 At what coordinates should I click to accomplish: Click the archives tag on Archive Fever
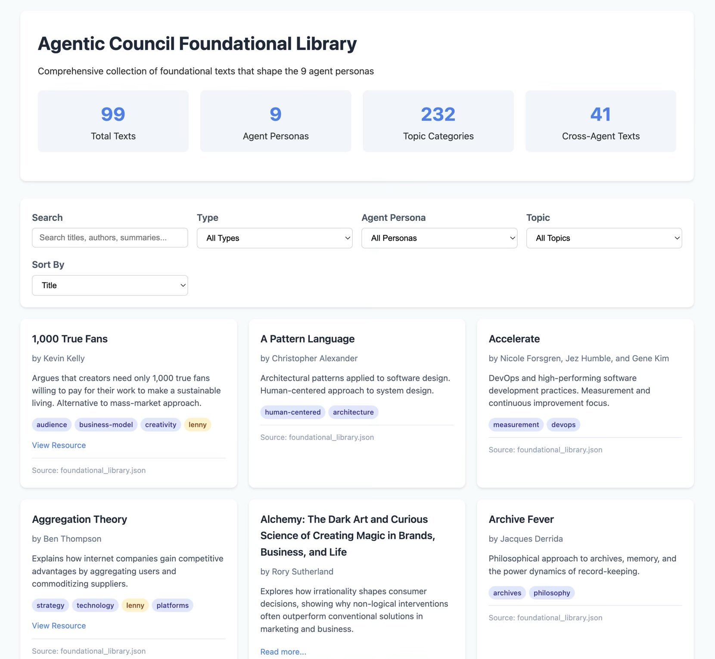(507, 593)
